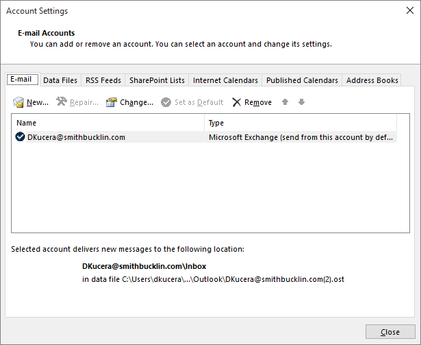
Task: Click the Close button at the bottom
Action: tap(390, 332)
